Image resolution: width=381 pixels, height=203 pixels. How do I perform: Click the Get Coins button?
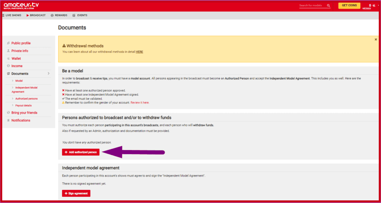(349, 6)
